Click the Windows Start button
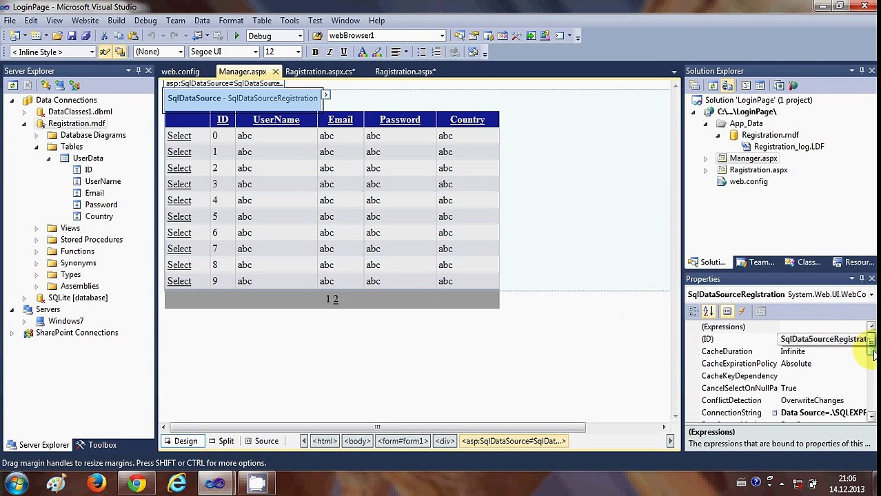The image size is (881, 496). pyautogui.click(x=17, y=484)
